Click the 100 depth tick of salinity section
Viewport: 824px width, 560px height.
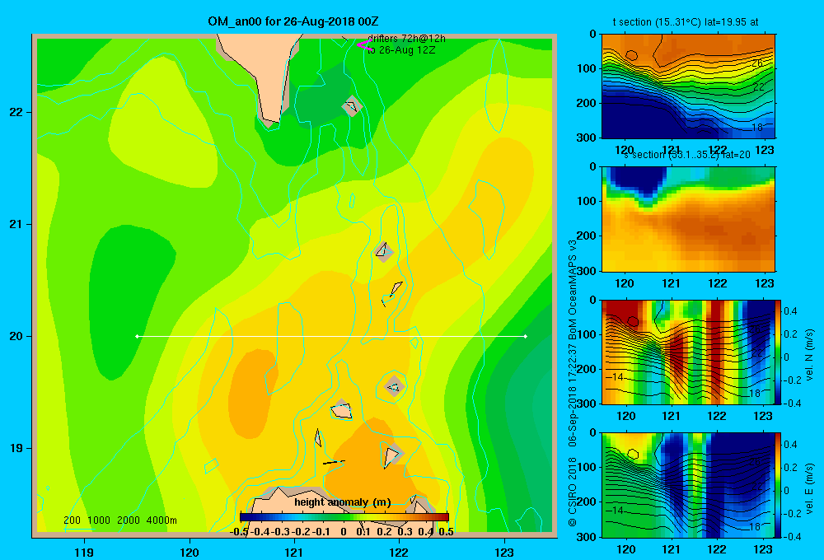pos(587,201)
